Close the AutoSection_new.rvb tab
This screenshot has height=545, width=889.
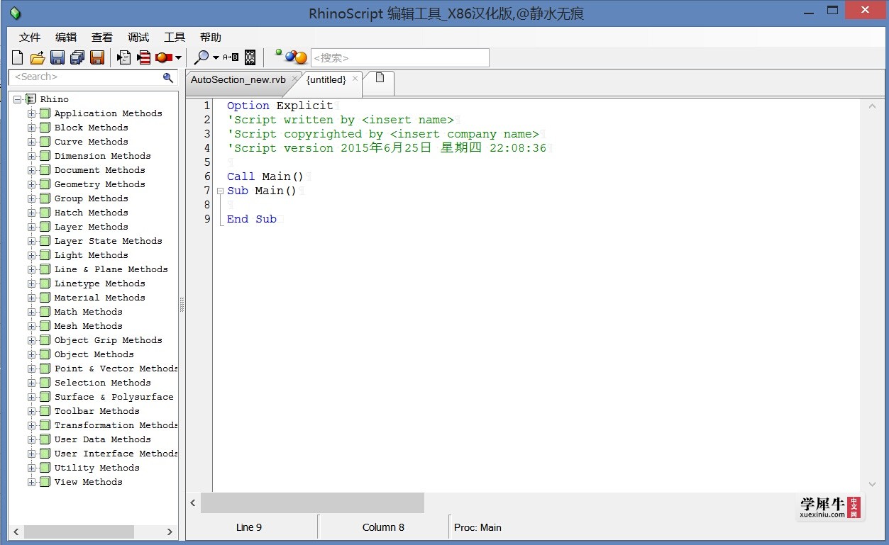(x=294, y=79)
